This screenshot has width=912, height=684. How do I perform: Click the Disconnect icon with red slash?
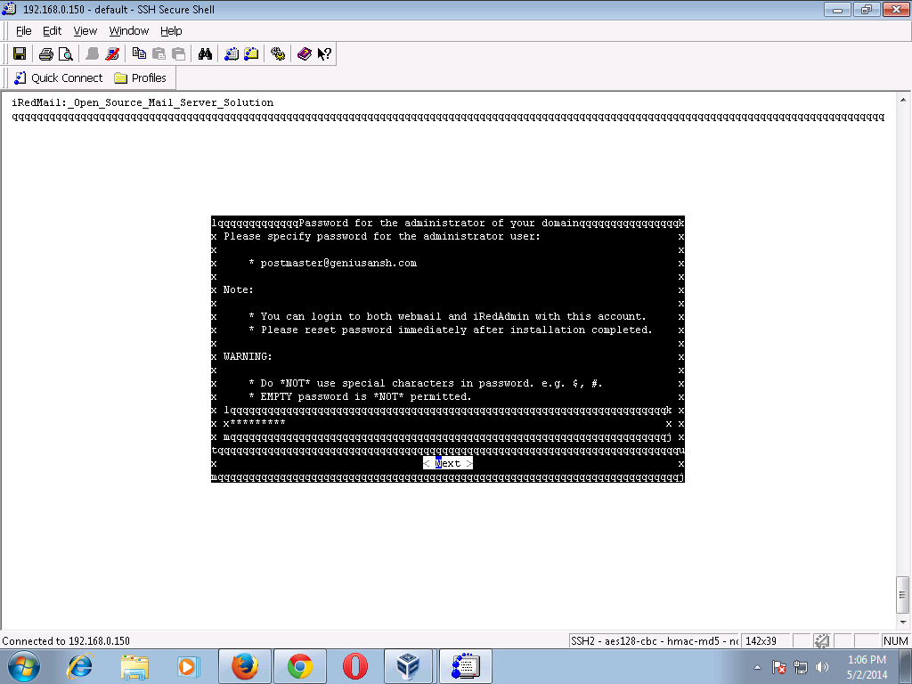tap(112, 54)
